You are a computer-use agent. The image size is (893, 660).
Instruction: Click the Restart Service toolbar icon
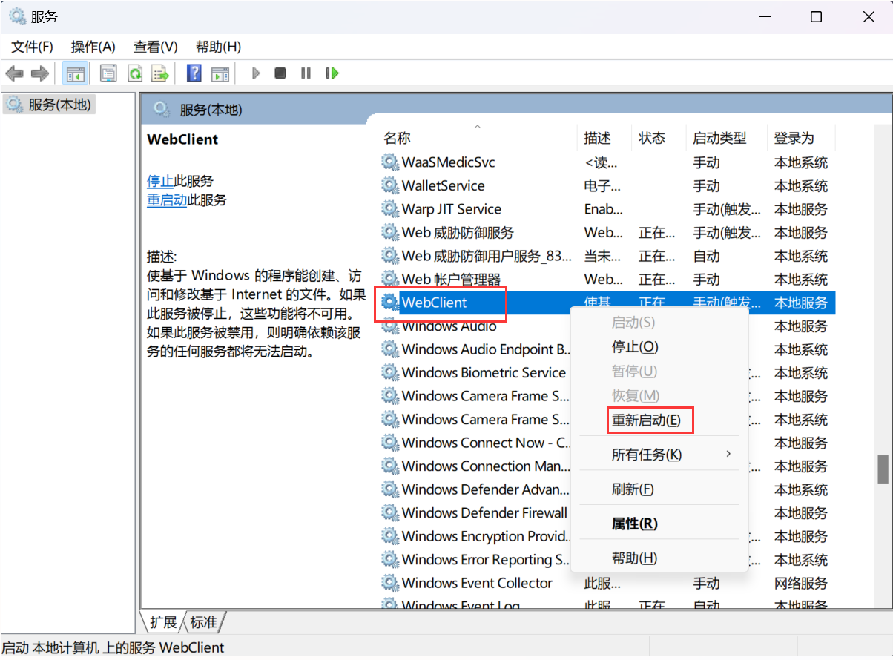click(332, 73)
